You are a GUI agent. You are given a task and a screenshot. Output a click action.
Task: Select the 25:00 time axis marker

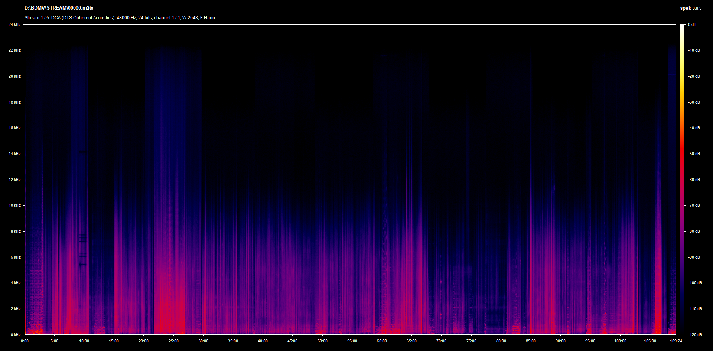(x=173, y=341)
